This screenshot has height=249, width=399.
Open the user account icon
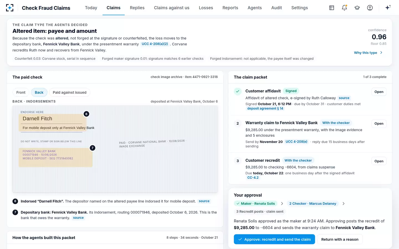pos(370,8)
